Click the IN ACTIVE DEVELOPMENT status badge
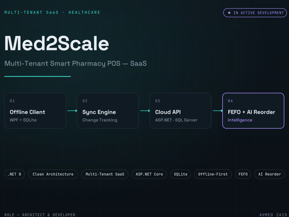Viewport: 289px width, 217px height. point(255,13)
